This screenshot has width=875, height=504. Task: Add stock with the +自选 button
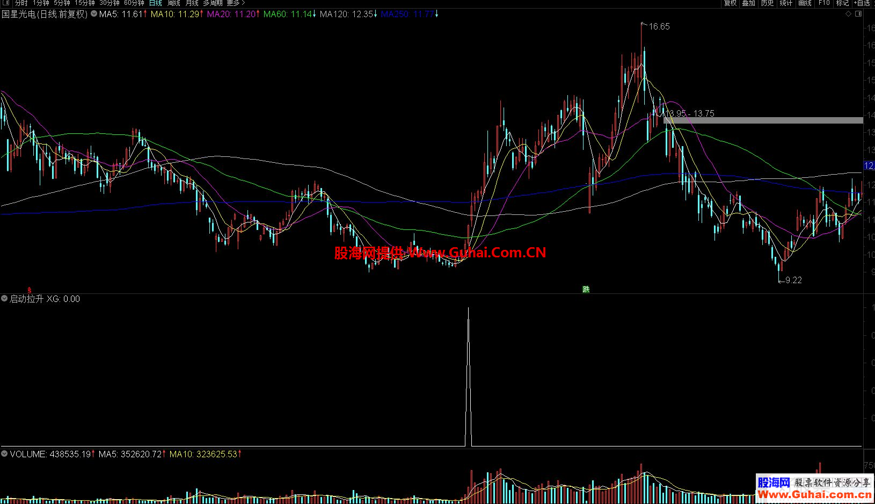[x=863, y=3]
